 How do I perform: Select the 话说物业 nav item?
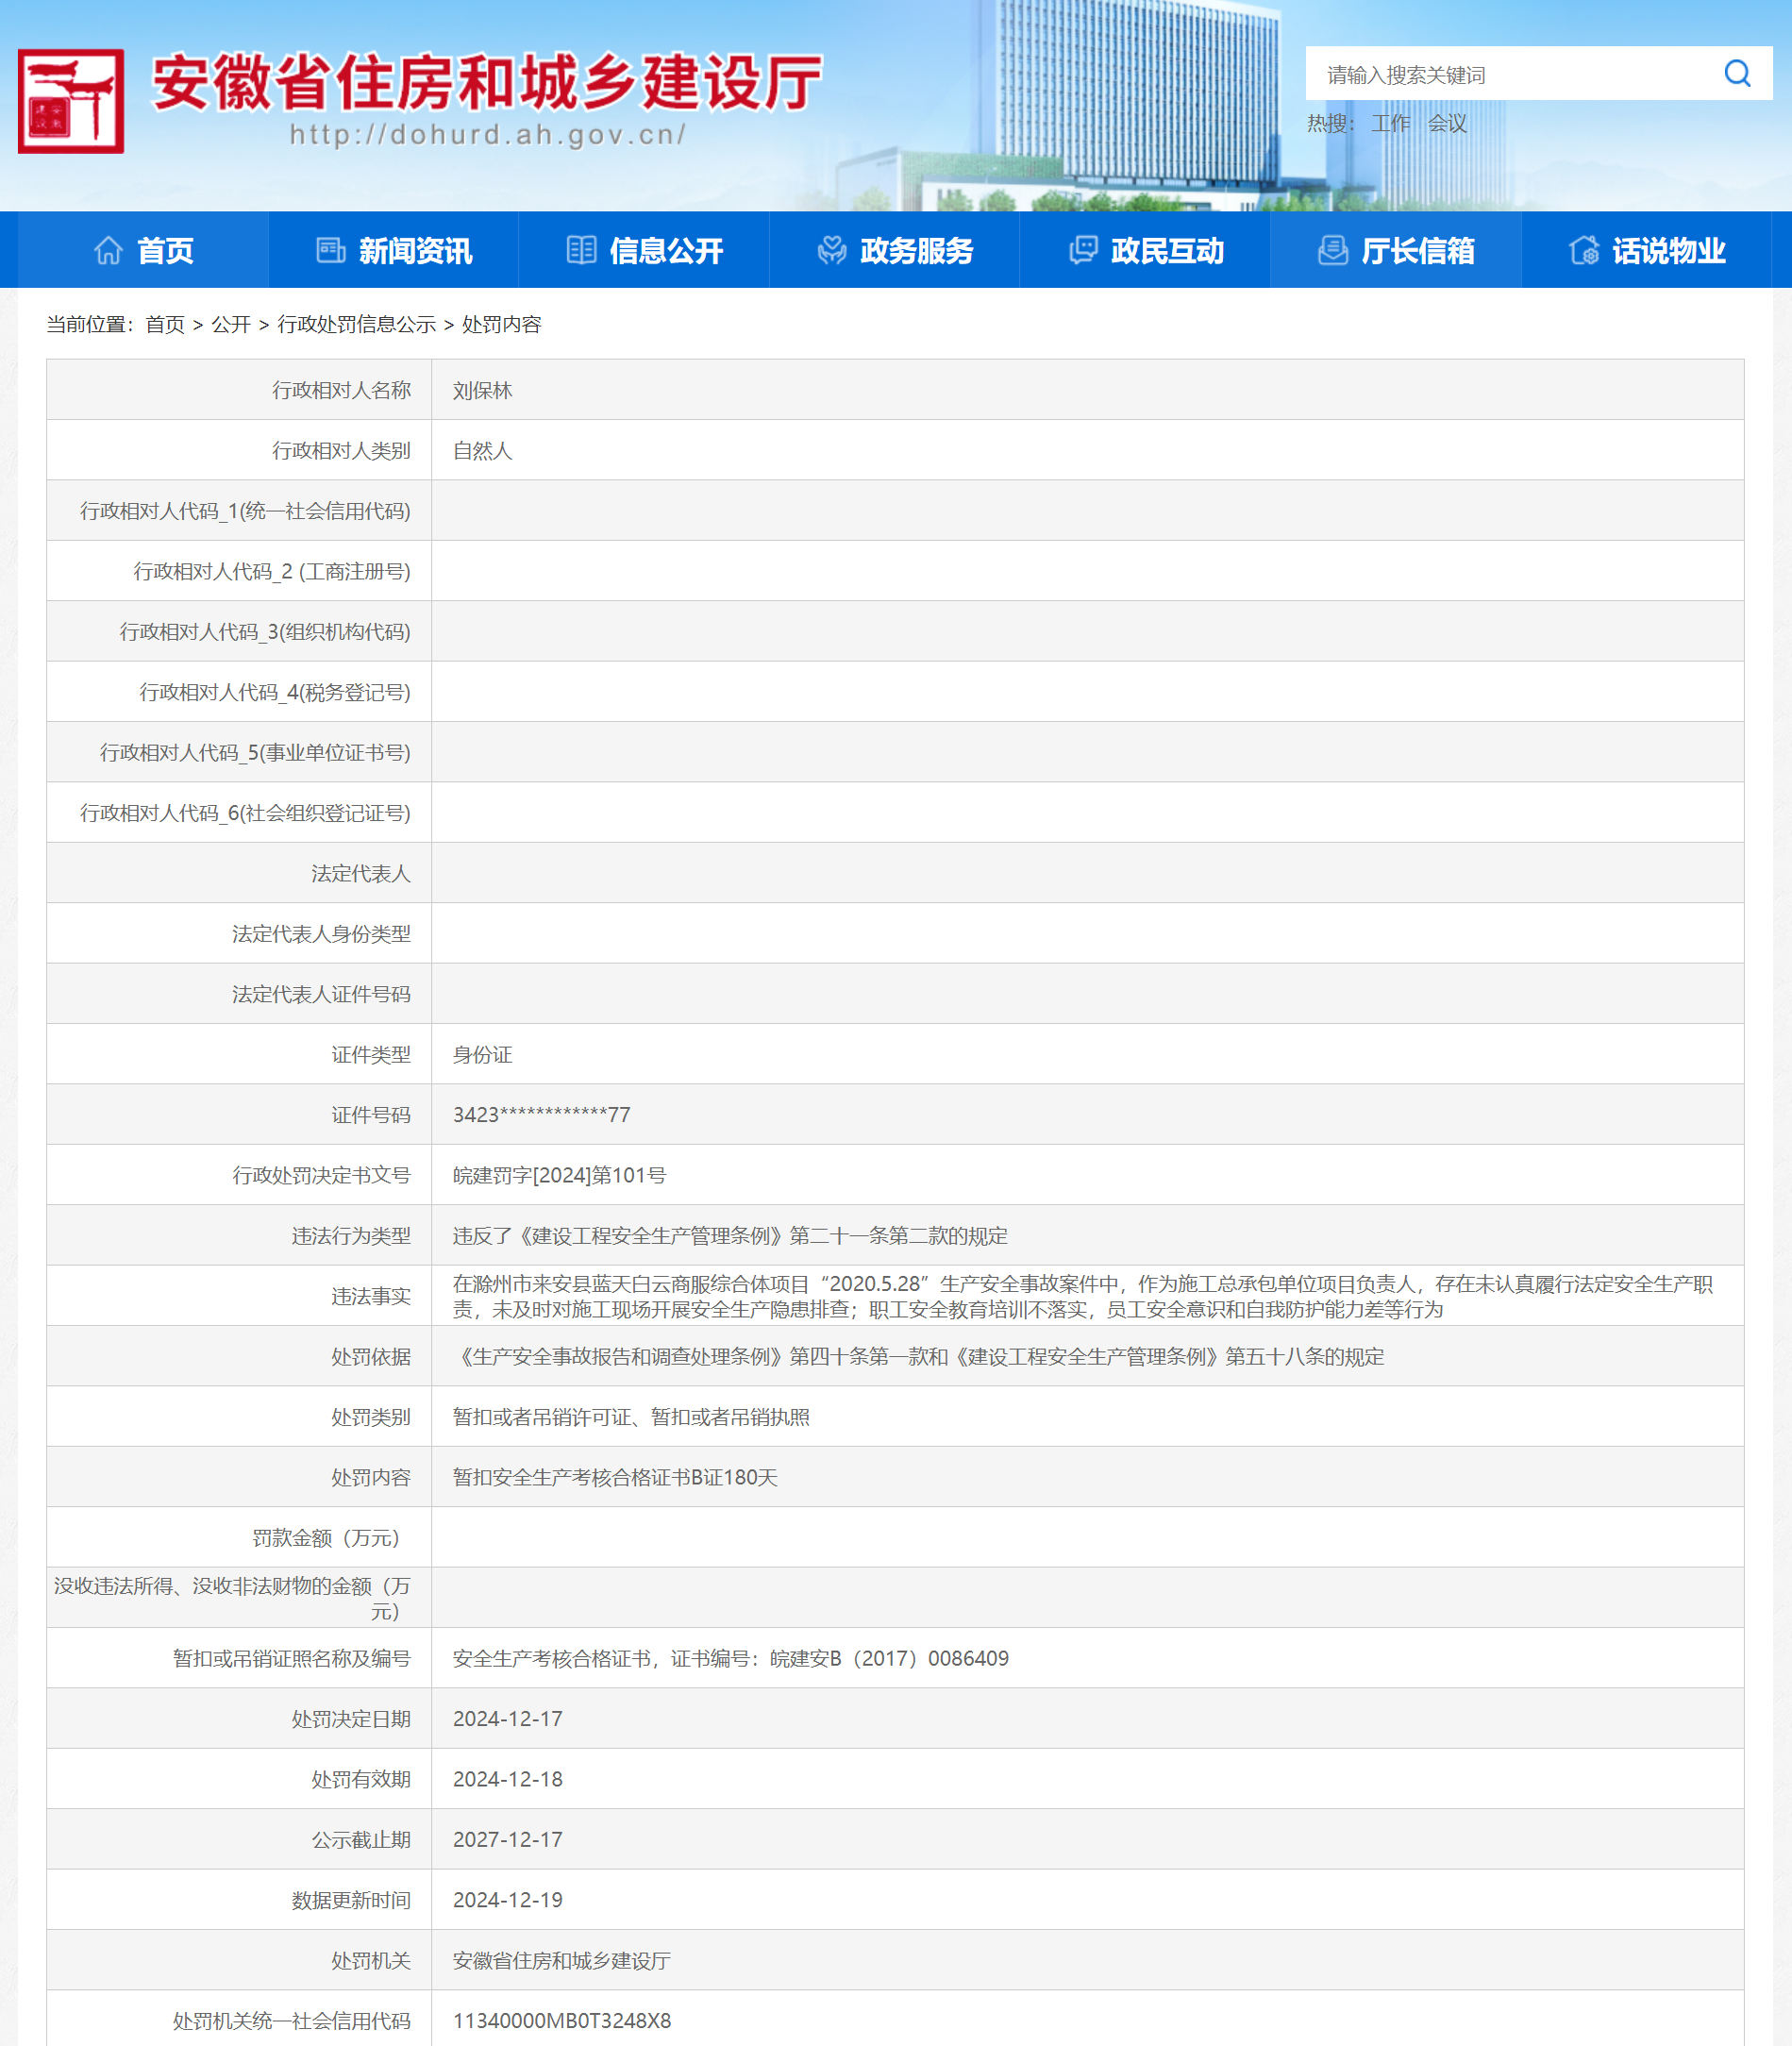coord(1669,250)
